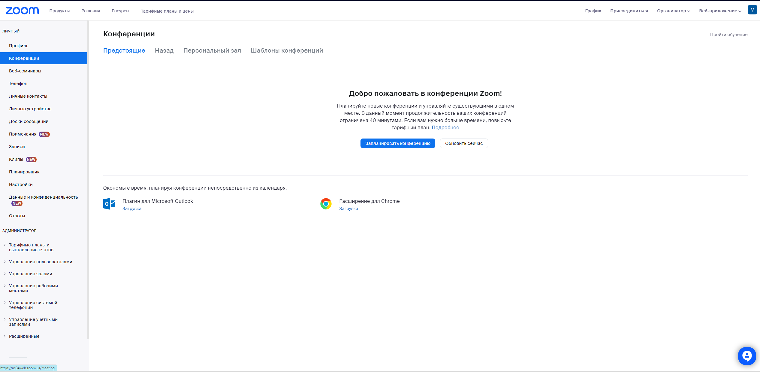The height and width of the screenshot is (372, 760).
Task: Click Обновить сейчас button
Action: click(464, 143)
